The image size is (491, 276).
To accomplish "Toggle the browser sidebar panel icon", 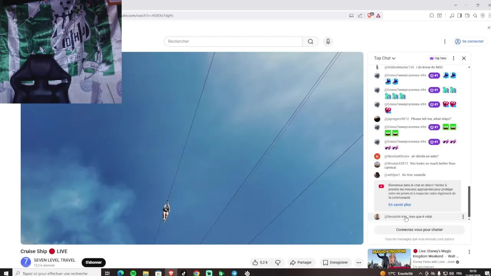I will pyautogui.click(x=460, y=16).
